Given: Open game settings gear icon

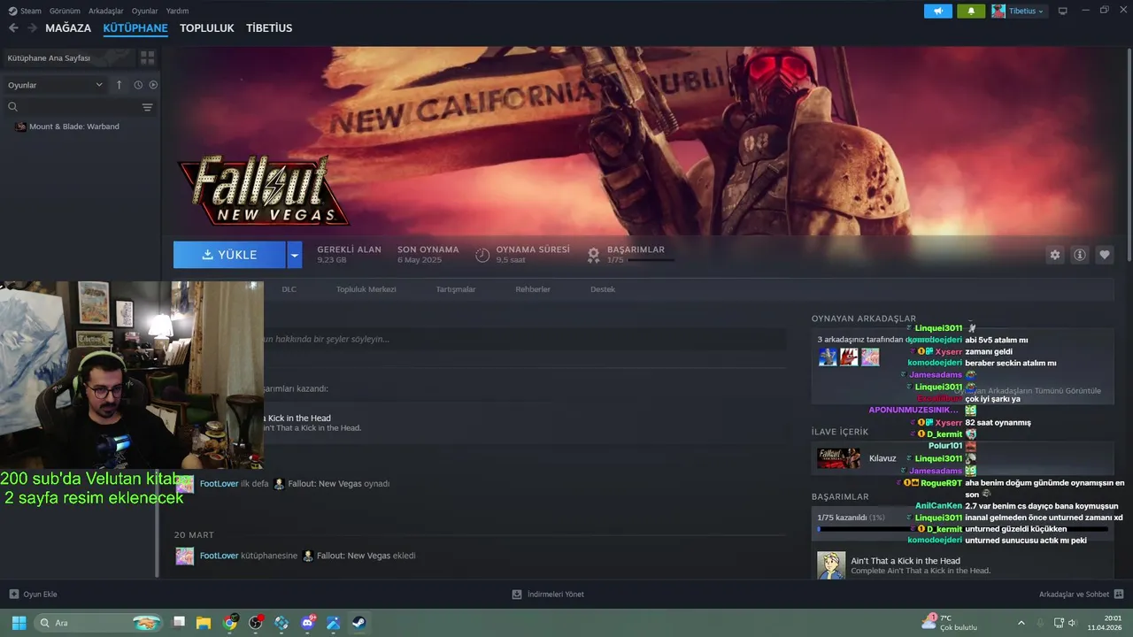Looking at the screenshot, I should click(1054, 255).
